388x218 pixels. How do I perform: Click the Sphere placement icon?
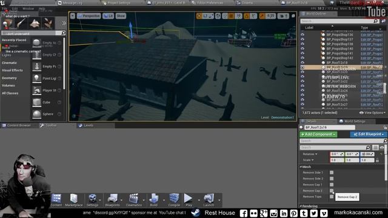coord(36,114)
